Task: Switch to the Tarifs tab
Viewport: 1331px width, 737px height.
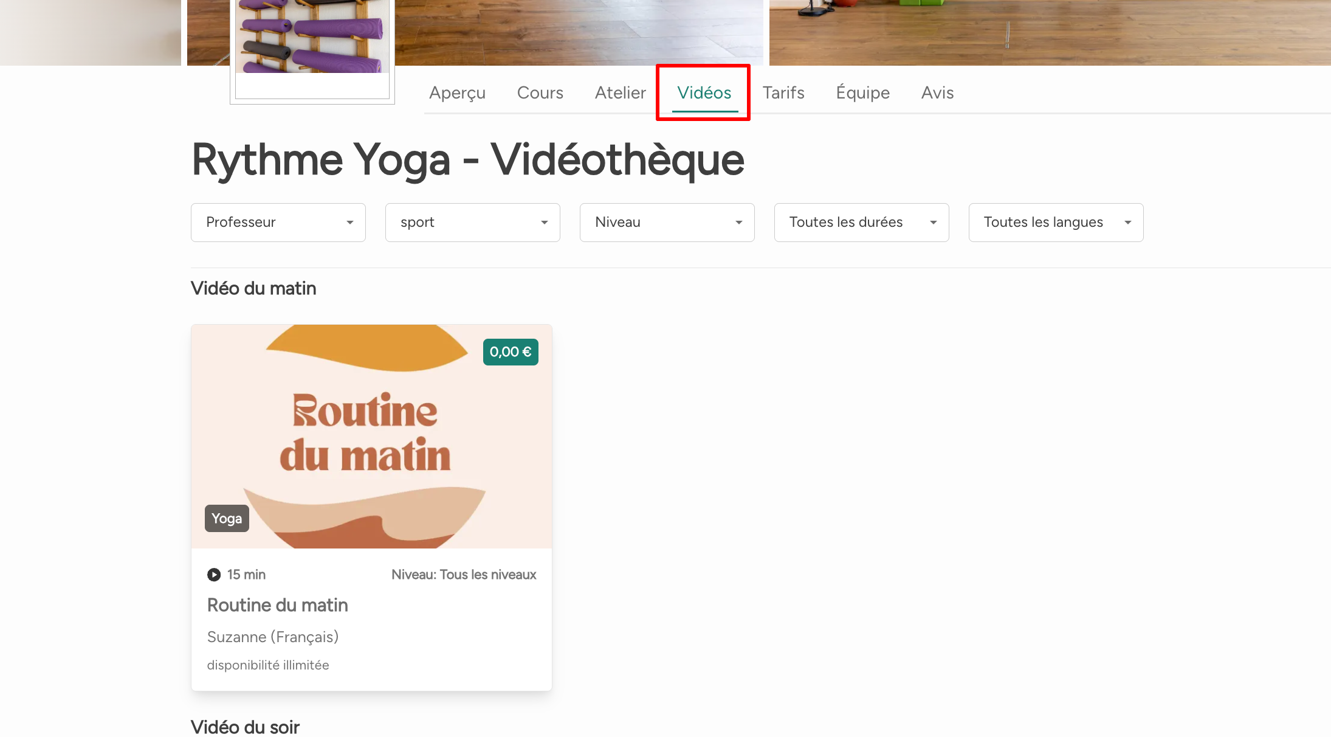Action: click(783, 93)
